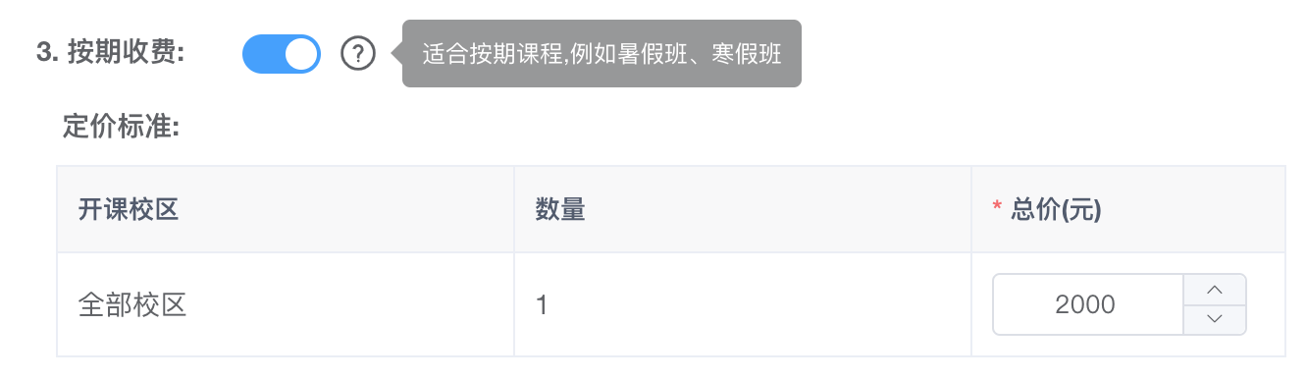Increase 总价 with the up arrow

tap(1215, 290)
